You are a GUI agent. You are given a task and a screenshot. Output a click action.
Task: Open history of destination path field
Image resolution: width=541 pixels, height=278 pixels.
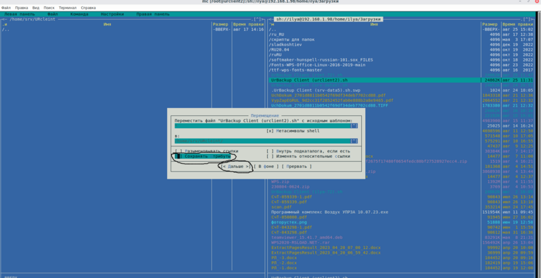click(354, 141)
